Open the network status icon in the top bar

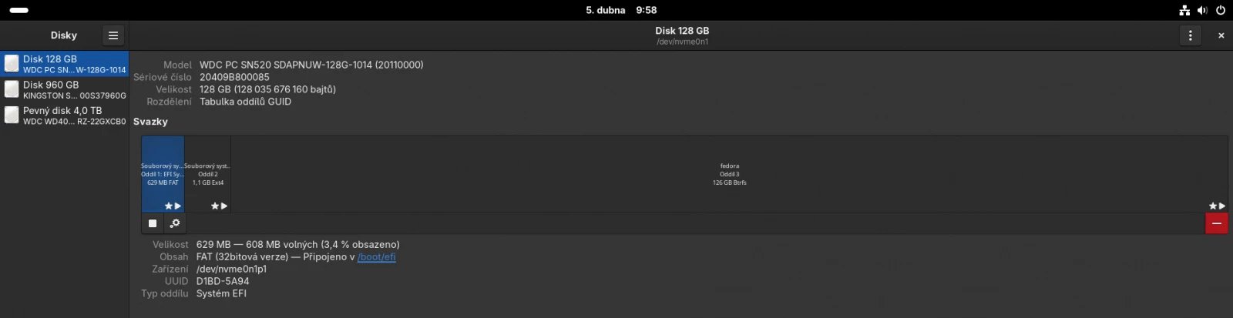point(1184,10)
